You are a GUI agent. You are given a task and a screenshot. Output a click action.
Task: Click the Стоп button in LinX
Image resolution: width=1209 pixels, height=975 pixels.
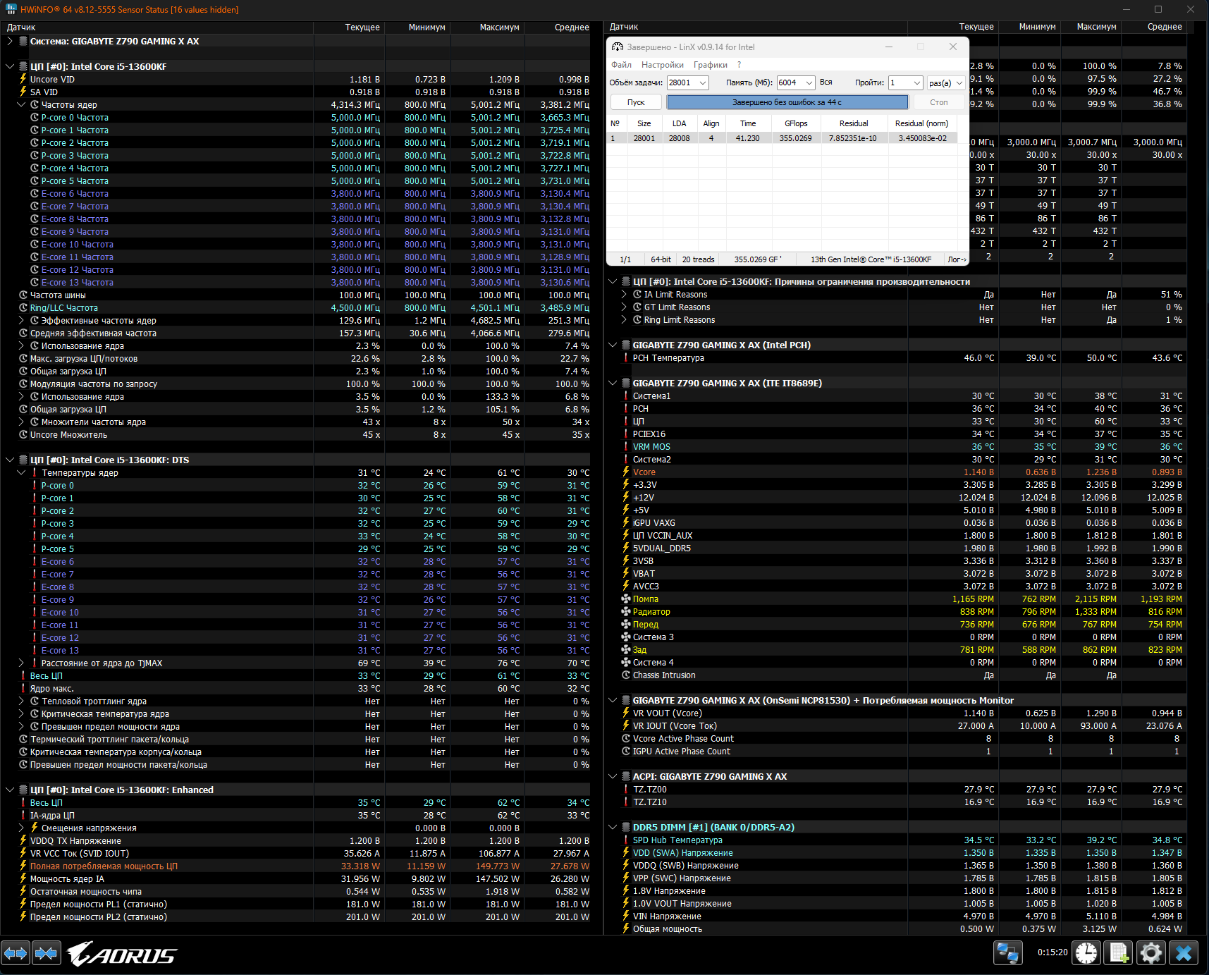tap(938, 102)
